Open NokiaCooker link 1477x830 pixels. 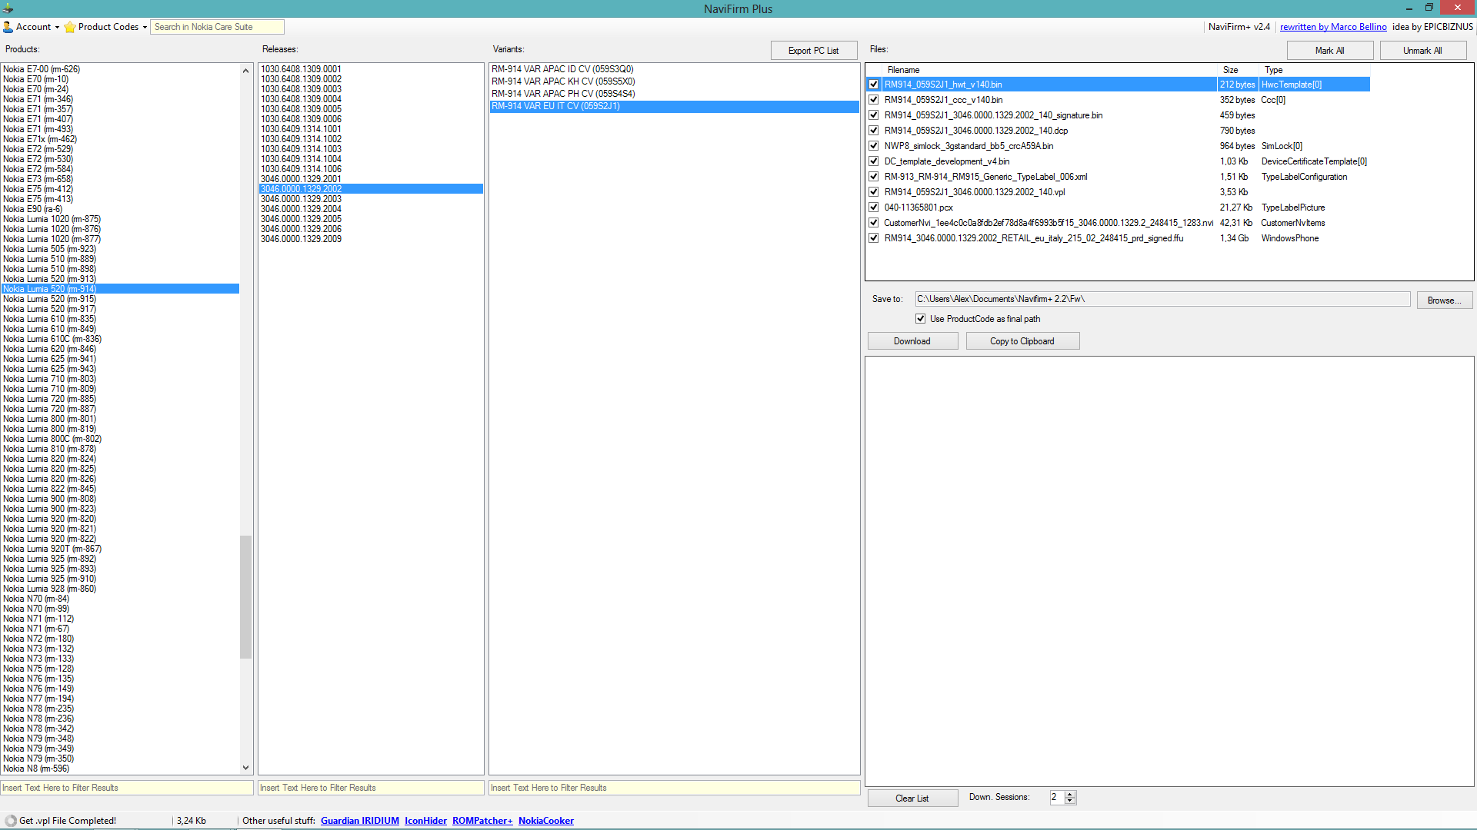pos(546,821)
